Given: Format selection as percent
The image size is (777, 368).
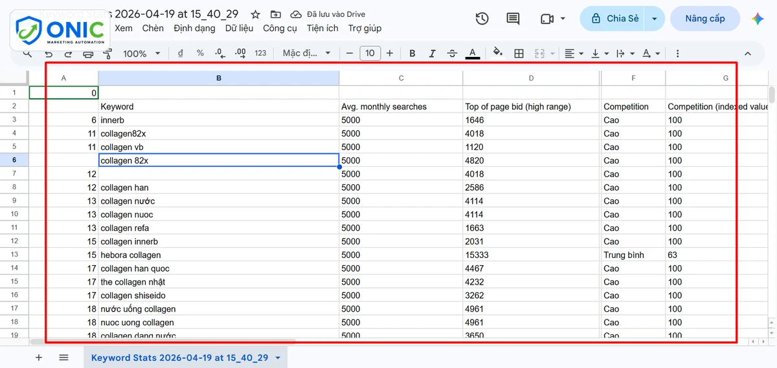Looking at the screenshot, I should coord(200,54).
